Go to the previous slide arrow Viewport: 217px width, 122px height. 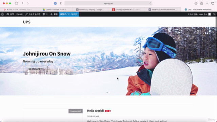click(3, 61)
